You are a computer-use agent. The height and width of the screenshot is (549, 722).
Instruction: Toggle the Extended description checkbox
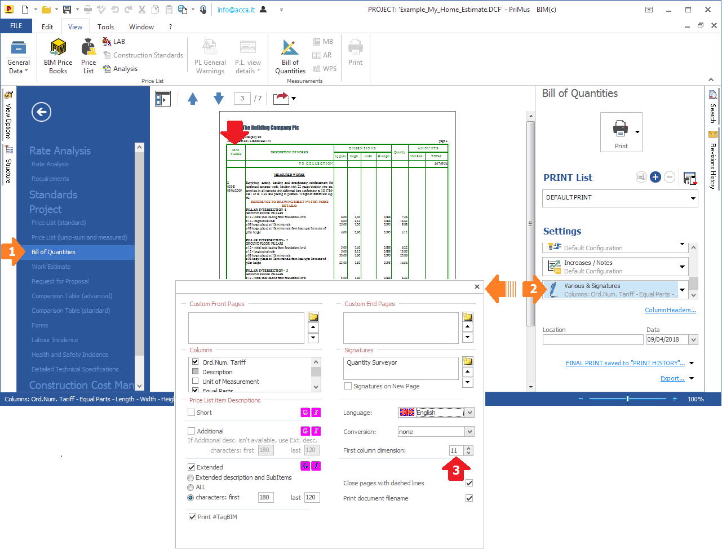click(192, 467)
